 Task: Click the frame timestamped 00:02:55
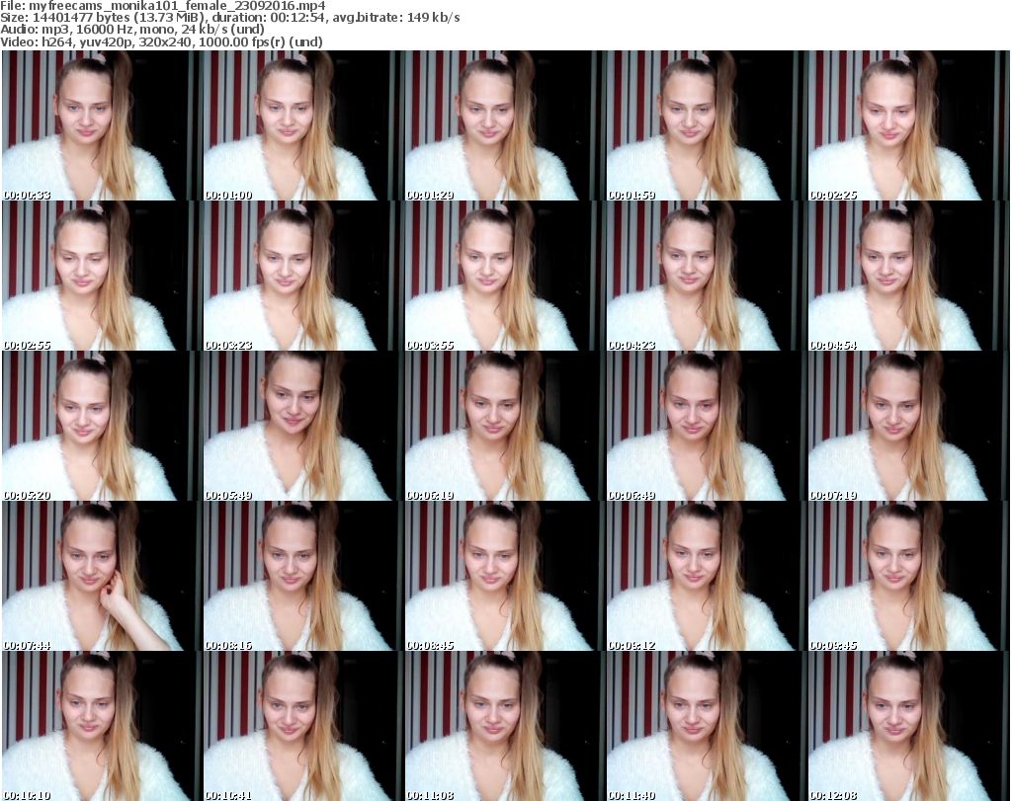101,276
